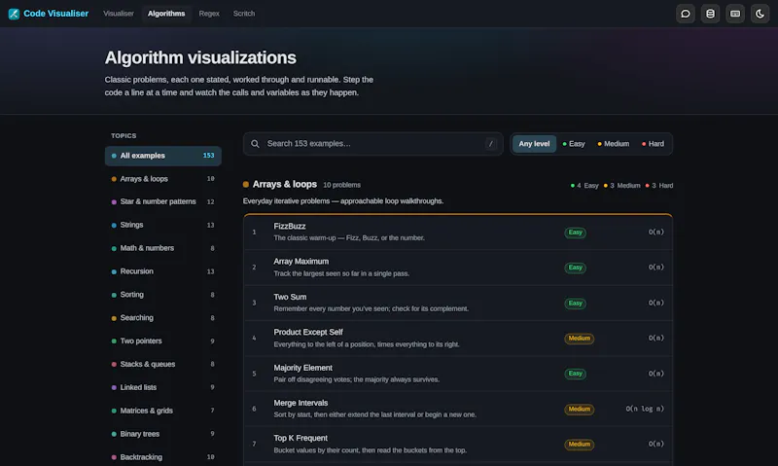Select the Backtracking topic

pos(162,457)
